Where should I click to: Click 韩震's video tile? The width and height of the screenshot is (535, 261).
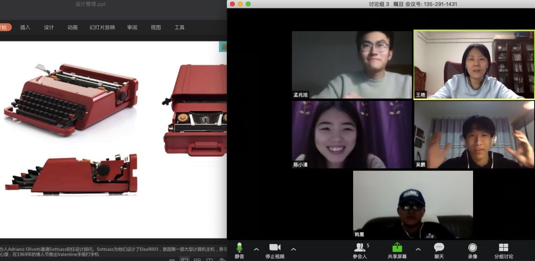pyautogui.click(x=413, y=205)
